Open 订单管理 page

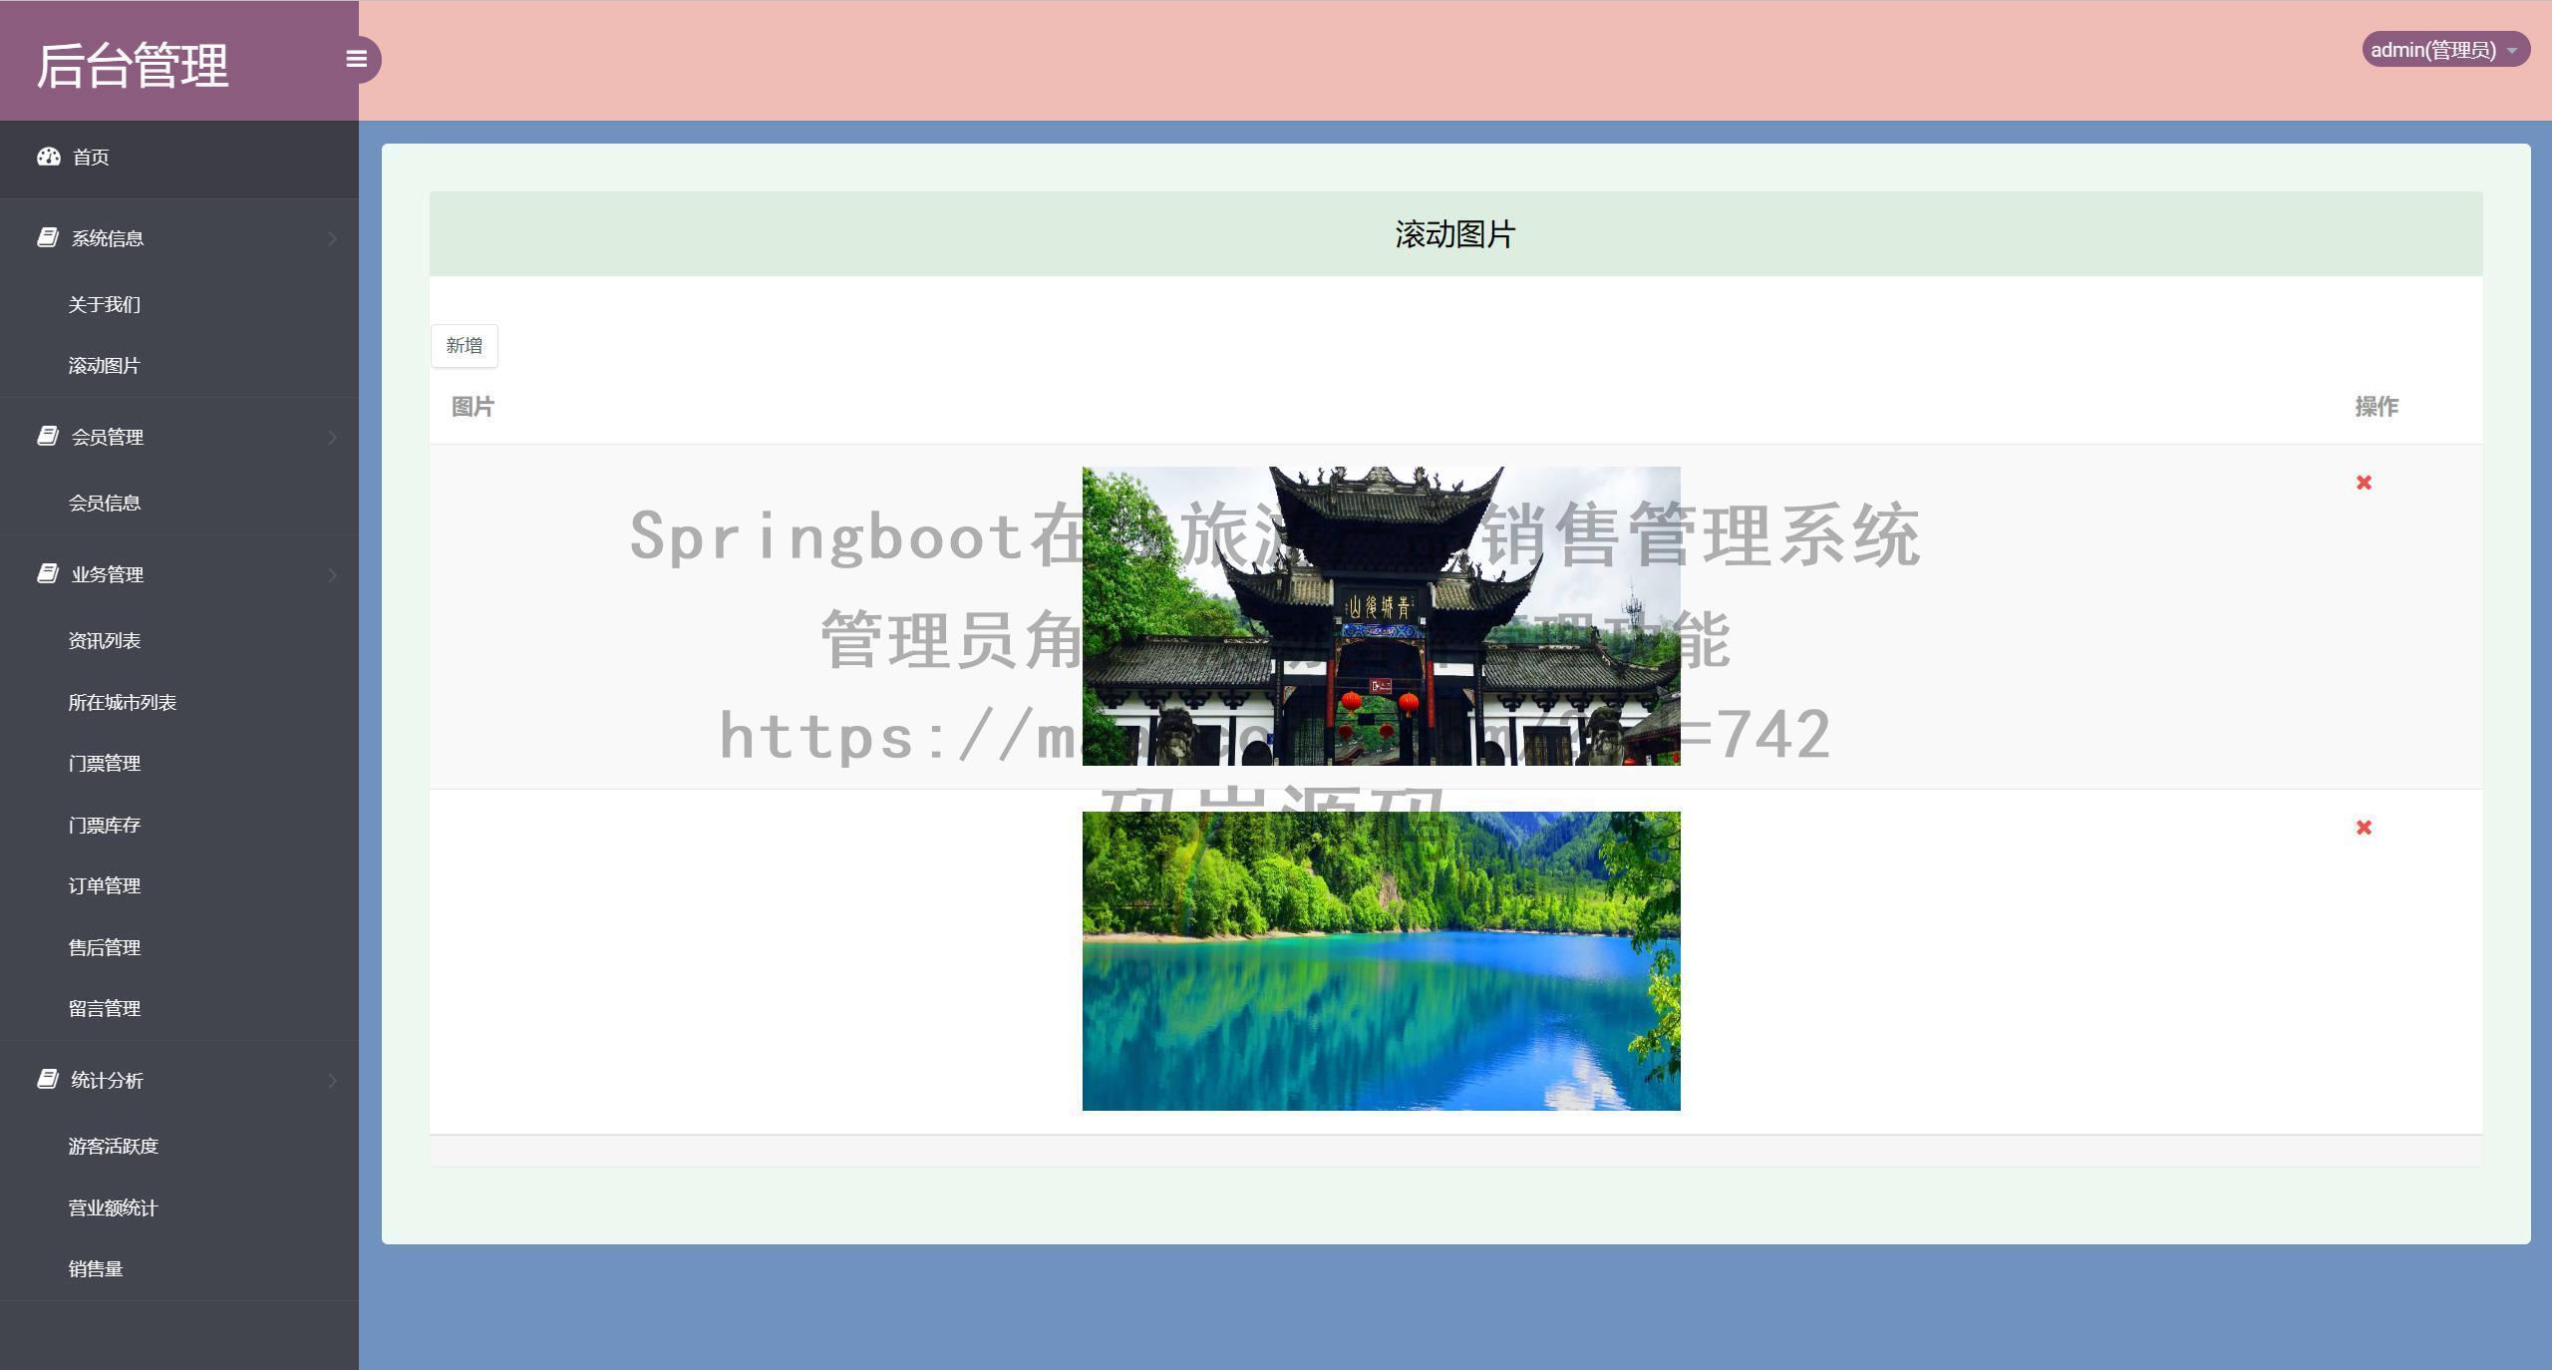tap(104, 885)
